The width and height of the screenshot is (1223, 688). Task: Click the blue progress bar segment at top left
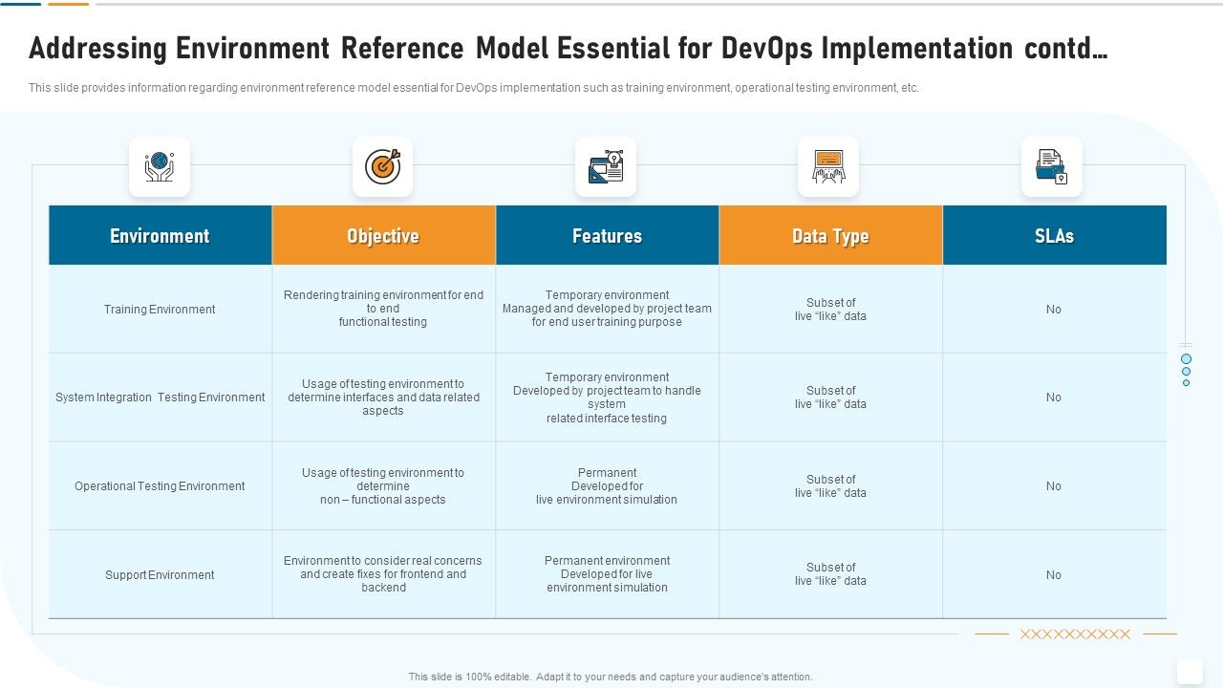point(21,6)
